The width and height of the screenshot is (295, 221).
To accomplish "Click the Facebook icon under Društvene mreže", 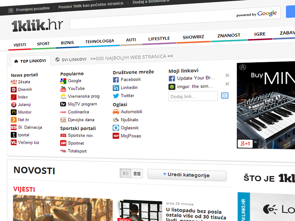I will 116,80.
